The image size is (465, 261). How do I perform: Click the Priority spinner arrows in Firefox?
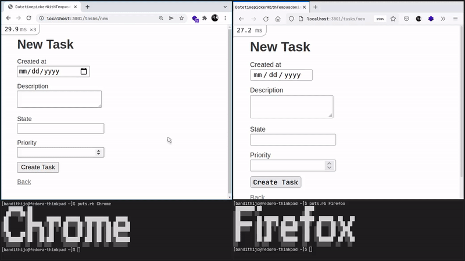coord(330,165)
